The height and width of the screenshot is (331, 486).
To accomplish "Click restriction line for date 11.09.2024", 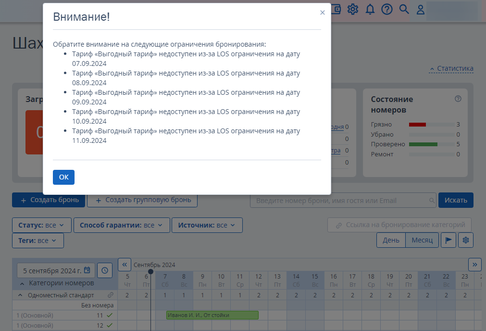I will (186, 136).
